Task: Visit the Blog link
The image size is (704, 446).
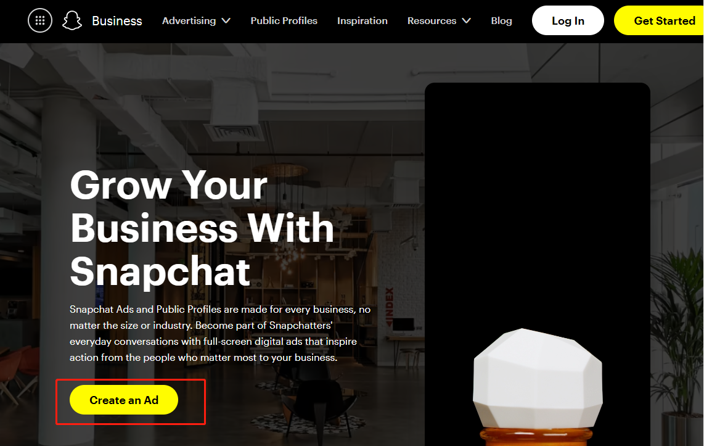Action: pos(502,20)
